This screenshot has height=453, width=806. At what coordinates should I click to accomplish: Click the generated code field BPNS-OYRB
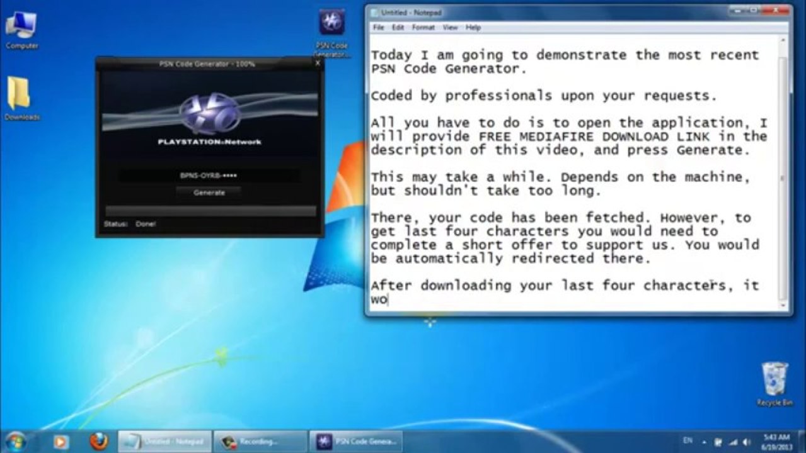(209, 176)
